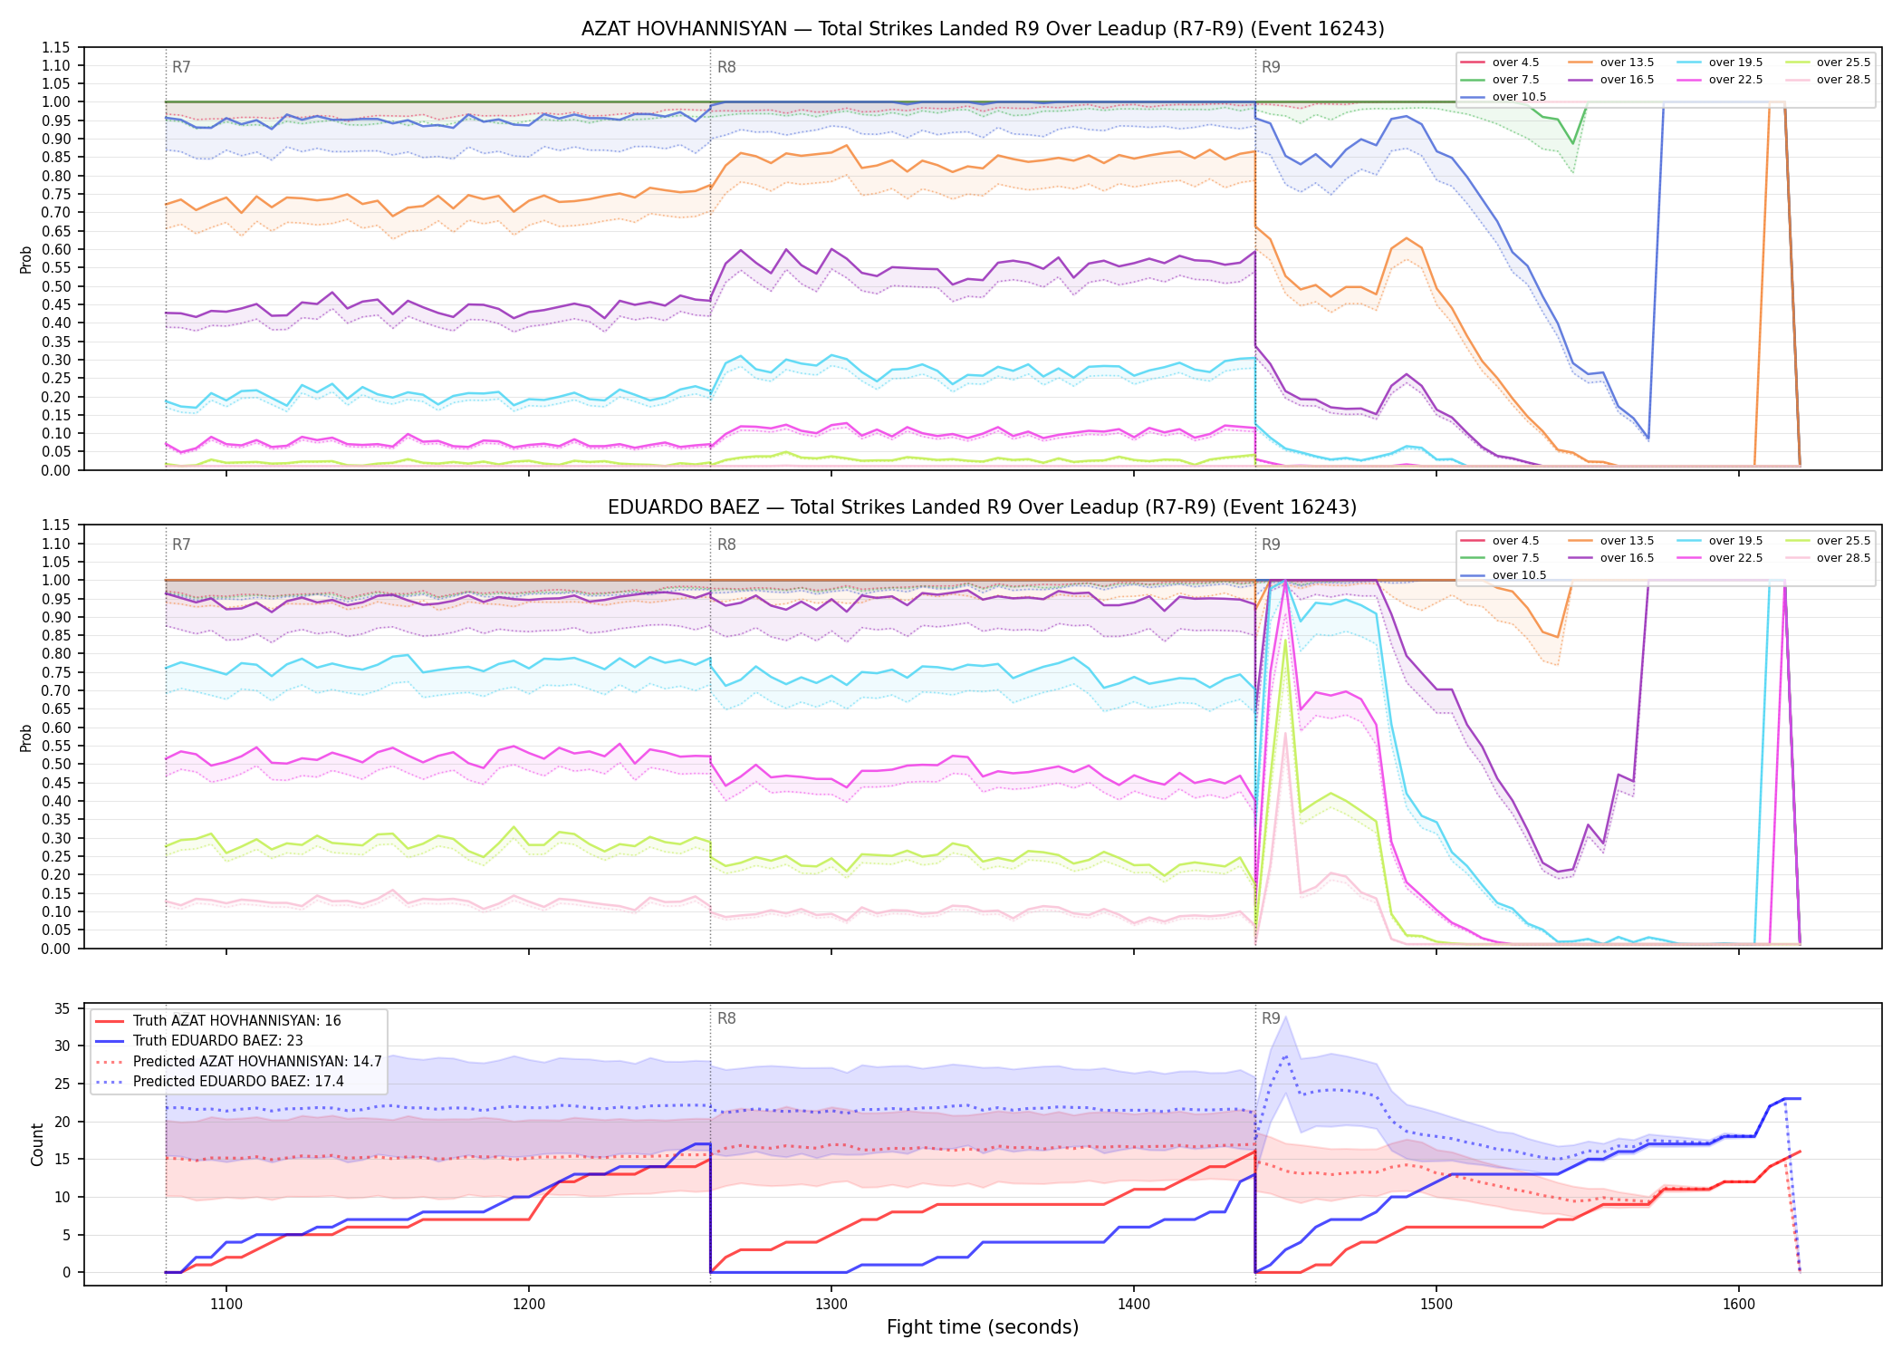Click the AZAT HOVHANNISYAN chart title
1902x1359 pixels.
[x=983, y=29]
